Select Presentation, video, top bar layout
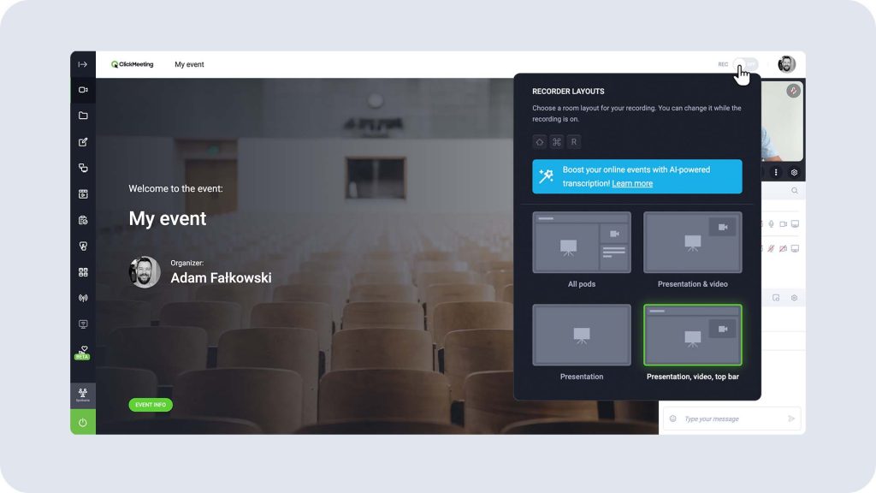876x493 pixels. pos(693,335)
